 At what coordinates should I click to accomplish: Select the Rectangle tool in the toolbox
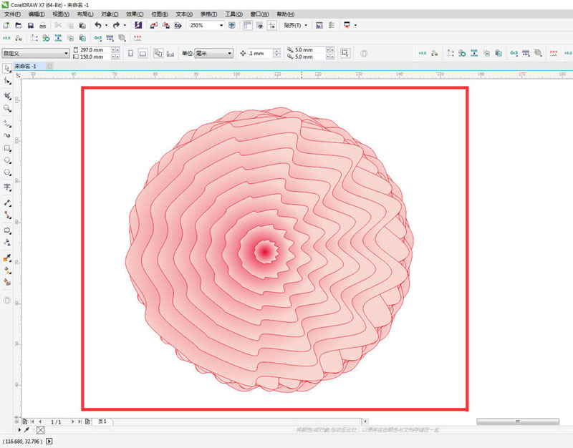click(7, 148)
